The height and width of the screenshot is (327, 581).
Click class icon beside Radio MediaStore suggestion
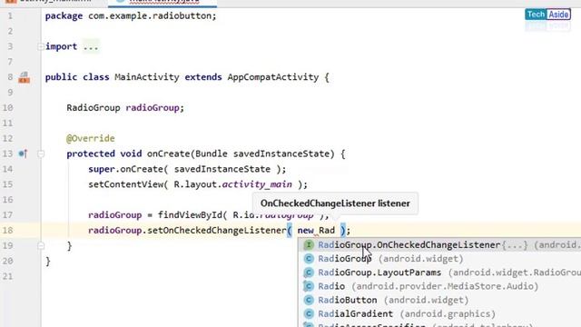(x=309, y=286)
